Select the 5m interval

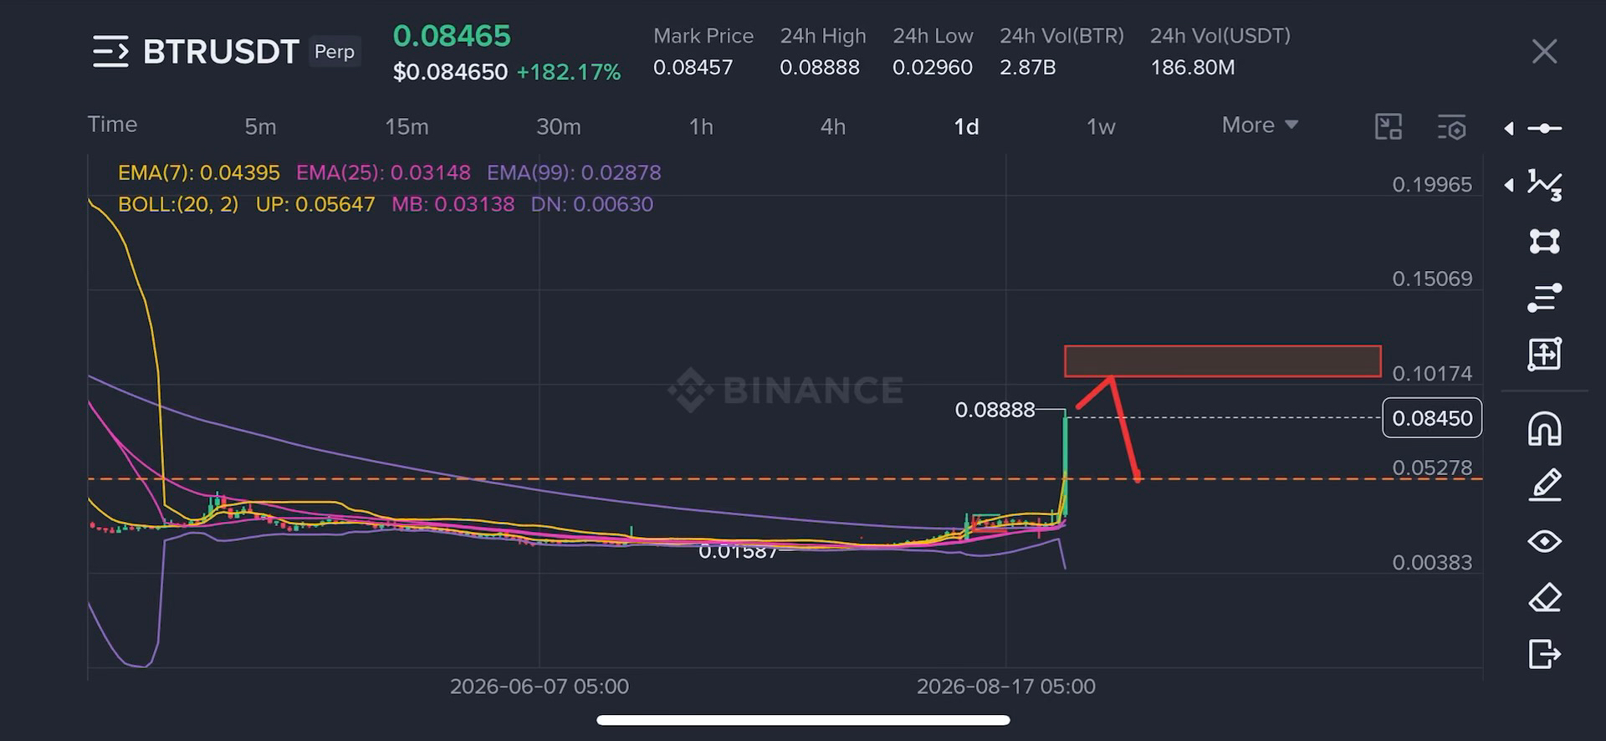coord(260,127)
